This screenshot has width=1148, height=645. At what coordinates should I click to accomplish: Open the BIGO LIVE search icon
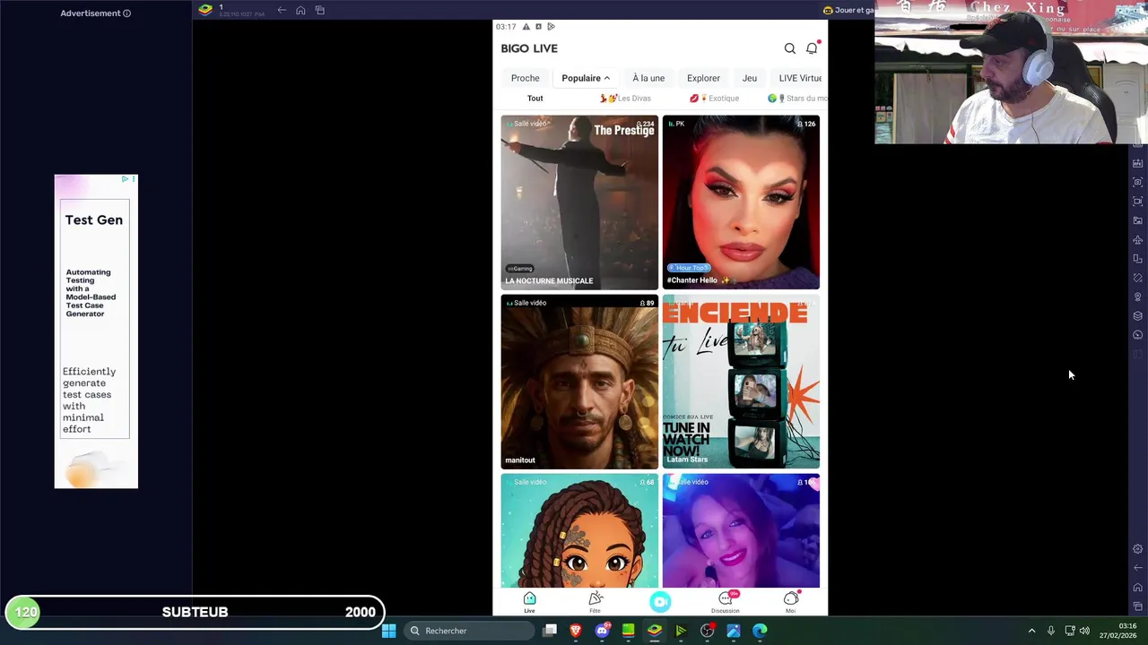click(x=789, y=48)
